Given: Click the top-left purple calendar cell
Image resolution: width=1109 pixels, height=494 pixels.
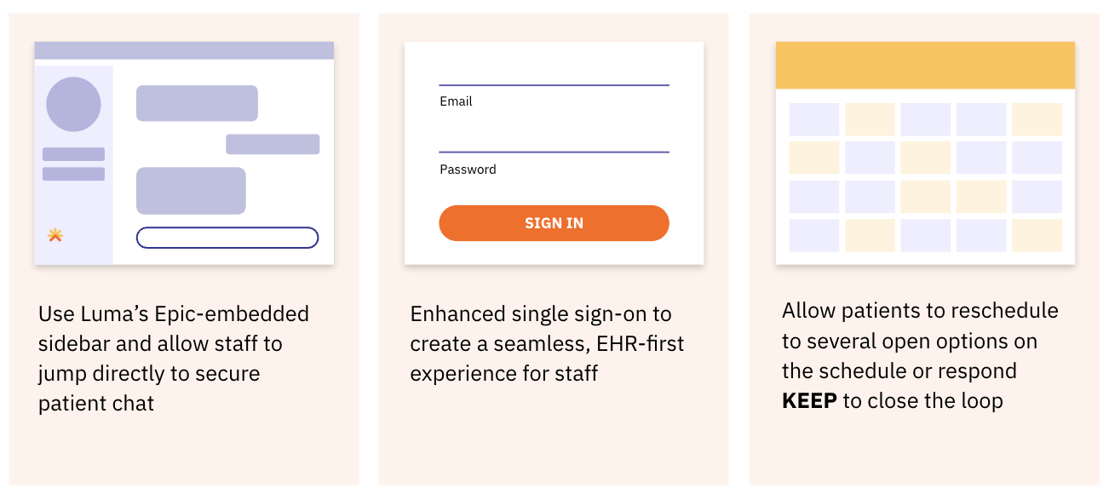Looking at the screenshot, I should click(814, 119).
